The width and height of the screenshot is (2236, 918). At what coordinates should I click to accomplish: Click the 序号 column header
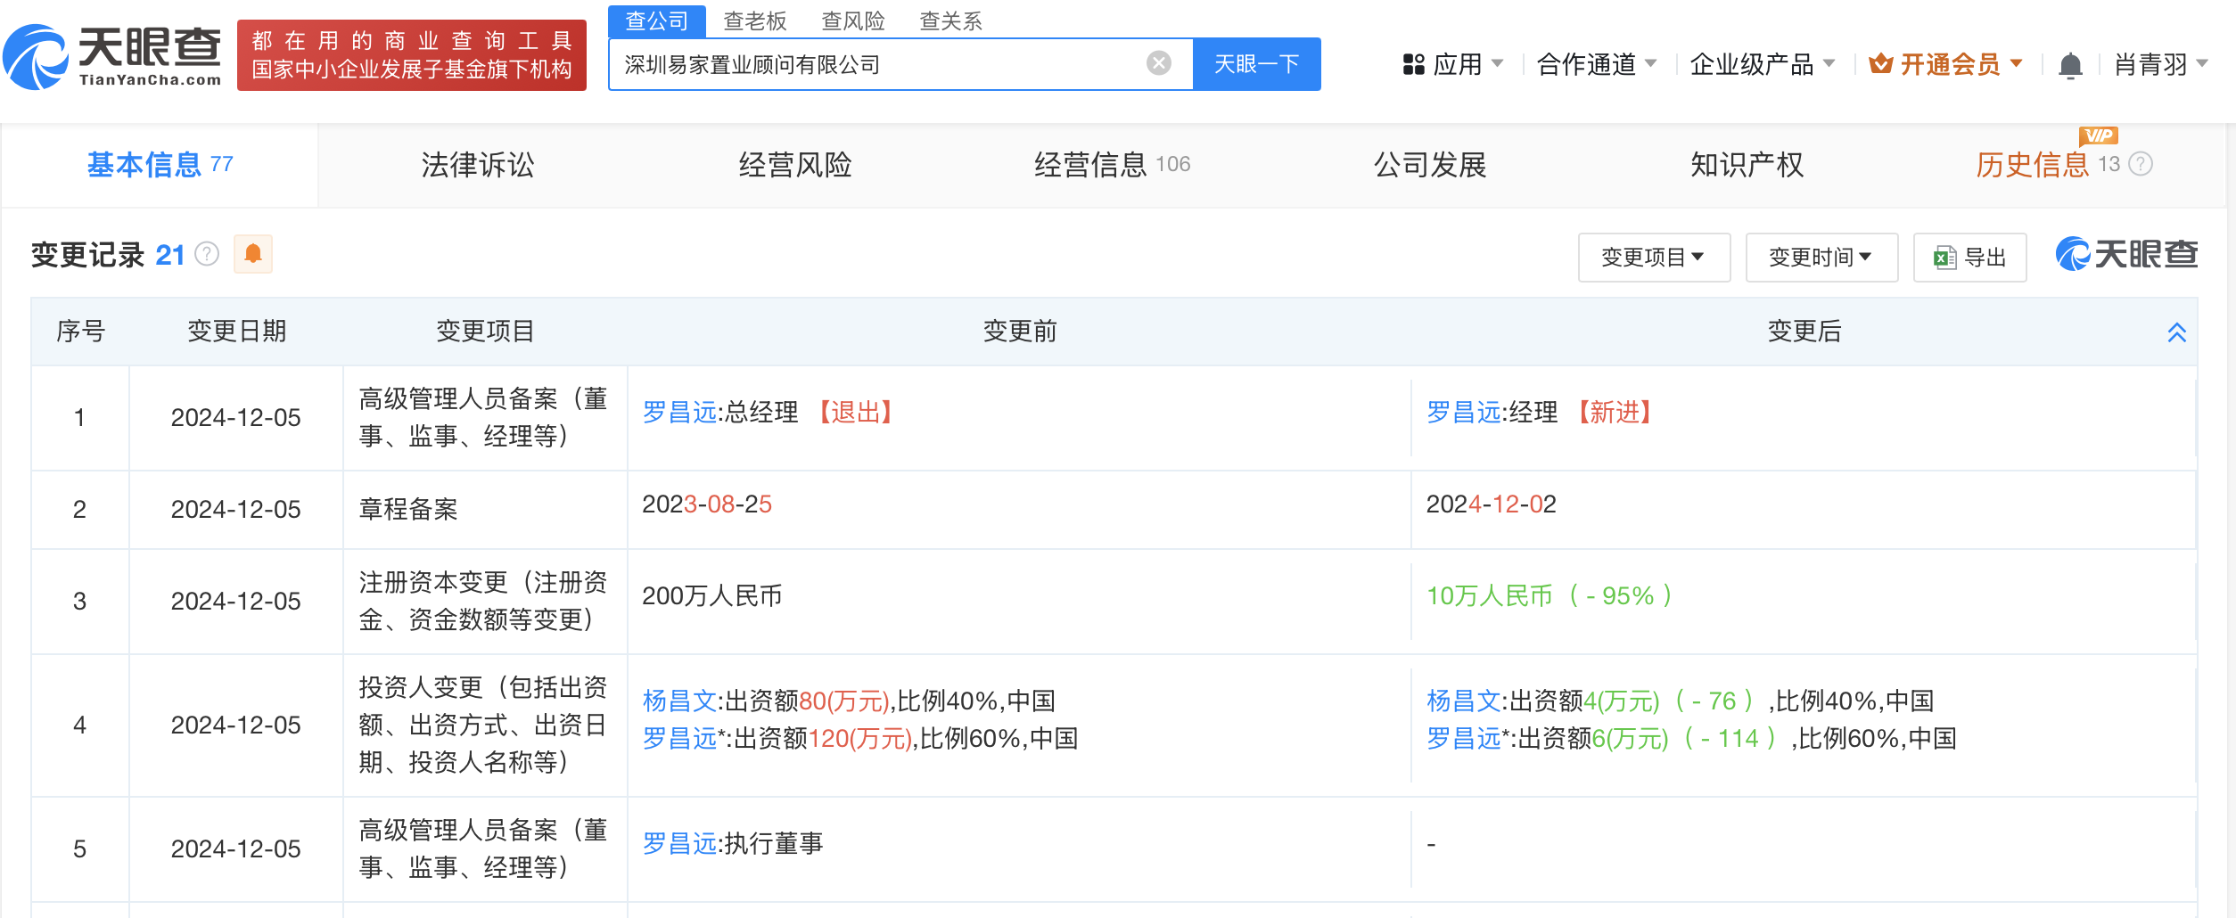[80, 332]
